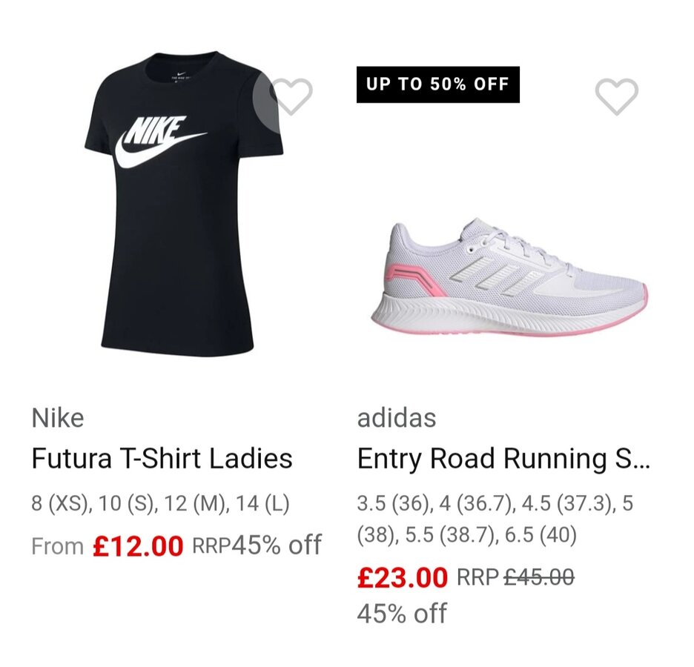Click the t-shirt sizes list starting 8 (XS)

pos(160,504)
